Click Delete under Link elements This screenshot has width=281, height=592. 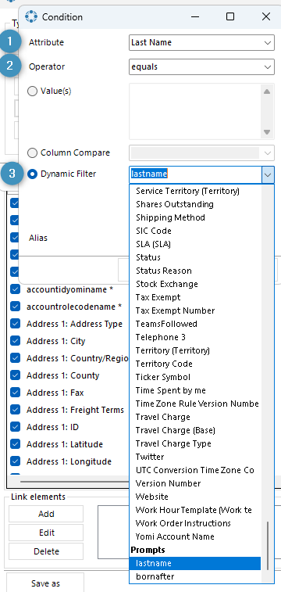coord(46,551)
